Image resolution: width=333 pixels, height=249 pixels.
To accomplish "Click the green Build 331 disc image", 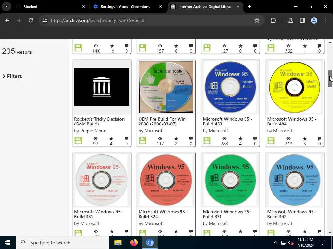I will coord(230,180).
